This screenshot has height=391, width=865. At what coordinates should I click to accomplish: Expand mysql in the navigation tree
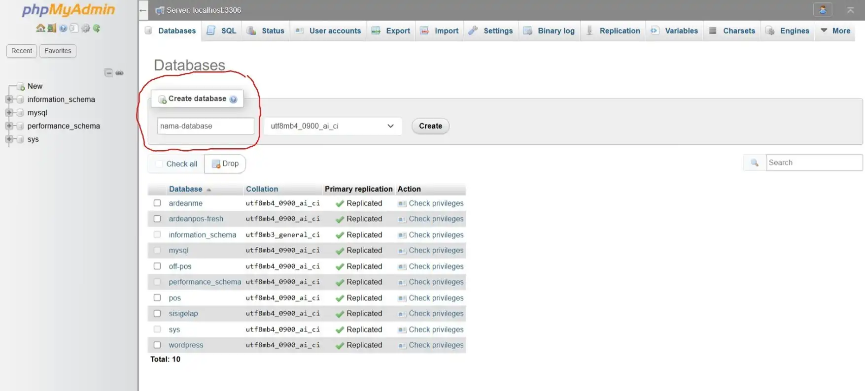(x=9, y=113)
